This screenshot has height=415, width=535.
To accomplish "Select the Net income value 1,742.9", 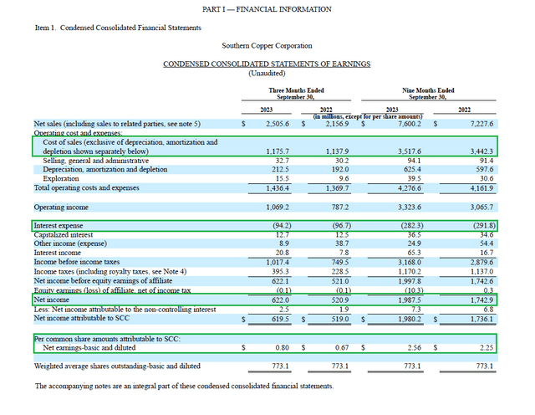I will tap(481, 300).
